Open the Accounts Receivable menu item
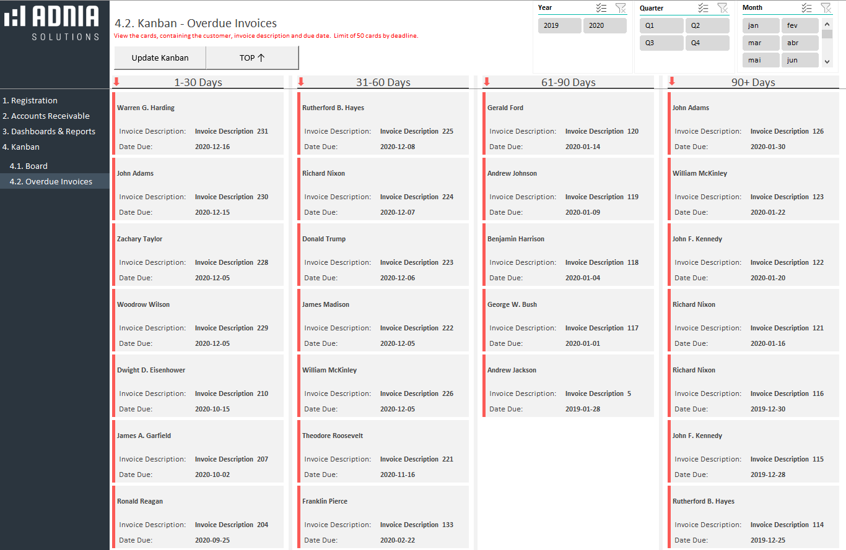 [50, 116]
